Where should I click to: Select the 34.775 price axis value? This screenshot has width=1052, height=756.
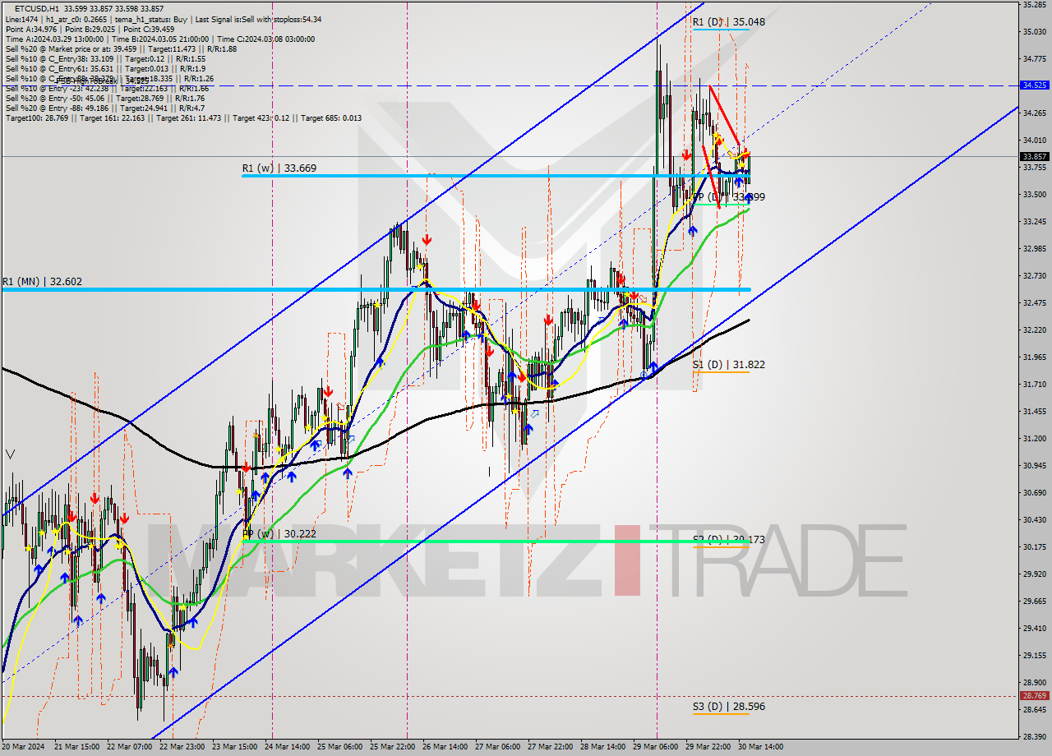click(x=1034, y=59)
